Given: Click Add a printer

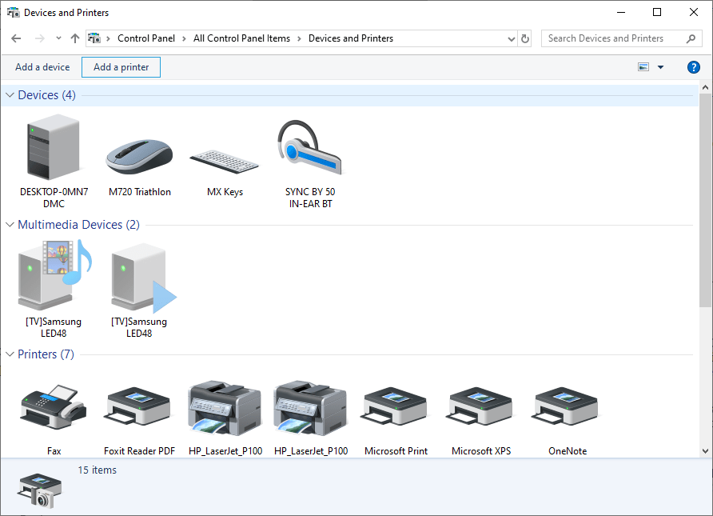Looking at the screenshot, I should [121, 67].
